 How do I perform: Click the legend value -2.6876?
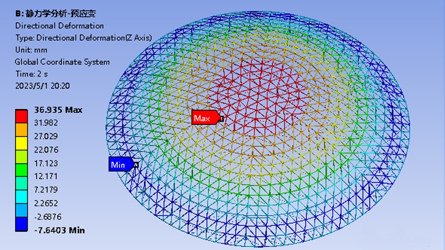(48, 217)
